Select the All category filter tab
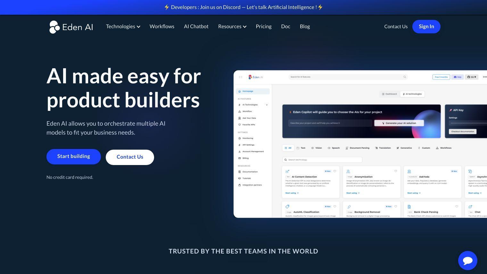The image size is (487, 274). 288,148
